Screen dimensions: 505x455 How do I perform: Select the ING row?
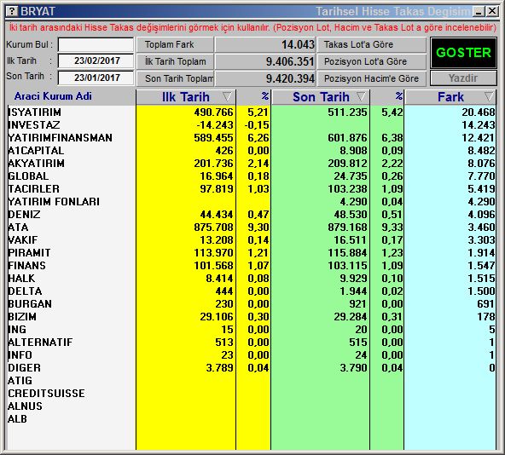point(251,330)
